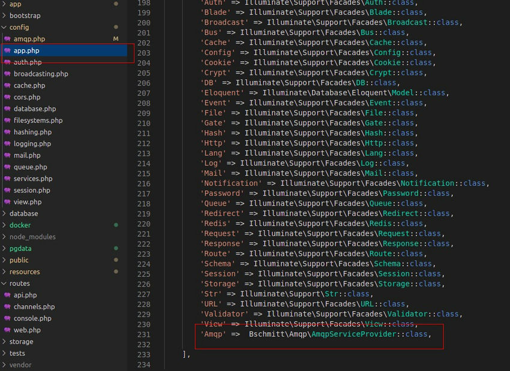Open mail.php file
The width and height of the screenshot is (510, 371).
(x=27, y=155)
